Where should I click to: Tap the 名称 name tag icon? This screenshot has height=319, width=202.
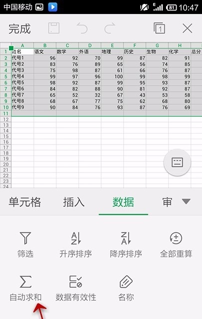point(126,282)
